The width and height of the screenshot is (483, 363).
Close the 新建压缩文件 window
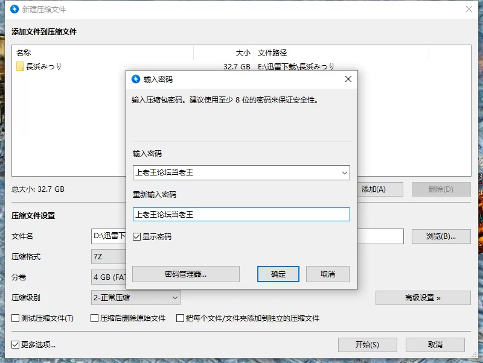pos(469,9)
